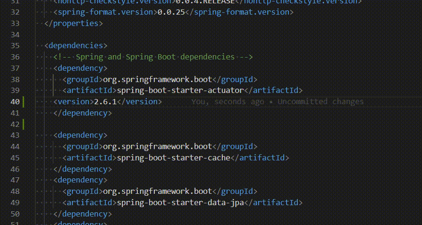
Task: Select line number 41 in the gutter
Action: tap(15, 113)
